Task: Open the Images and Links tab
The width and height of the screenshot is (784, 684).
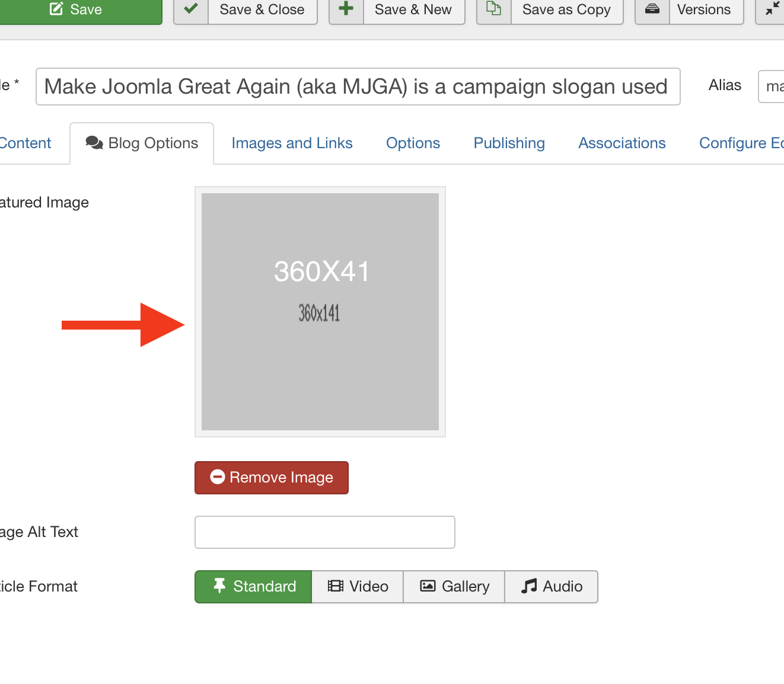Action: tap(292, 143)
